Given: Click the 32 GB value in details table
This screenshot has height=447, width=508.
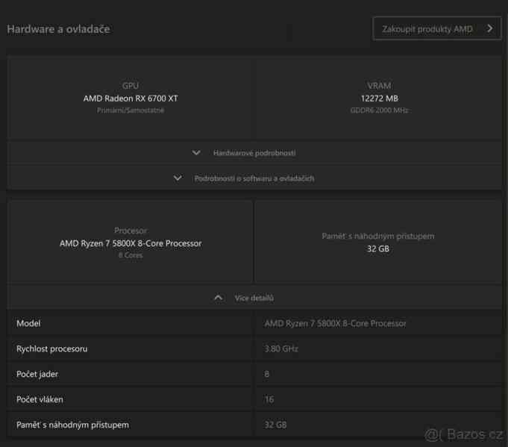Looking at the screenshot, I should [x=276, y=425].
